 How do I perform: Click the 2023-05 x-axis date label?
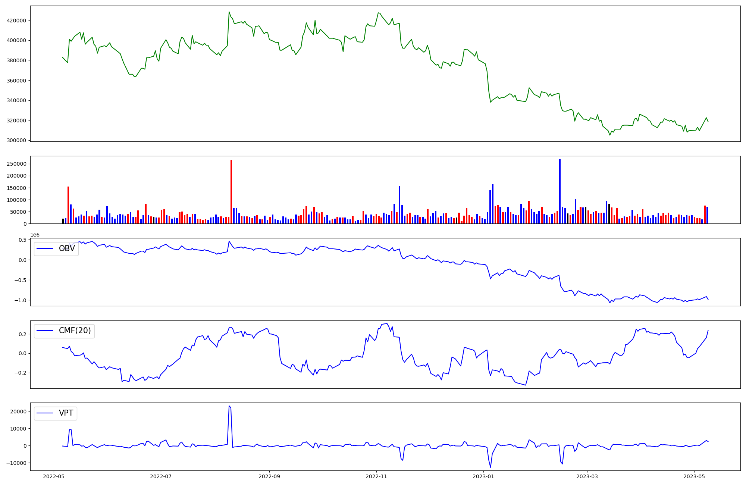tap(694, 476)
